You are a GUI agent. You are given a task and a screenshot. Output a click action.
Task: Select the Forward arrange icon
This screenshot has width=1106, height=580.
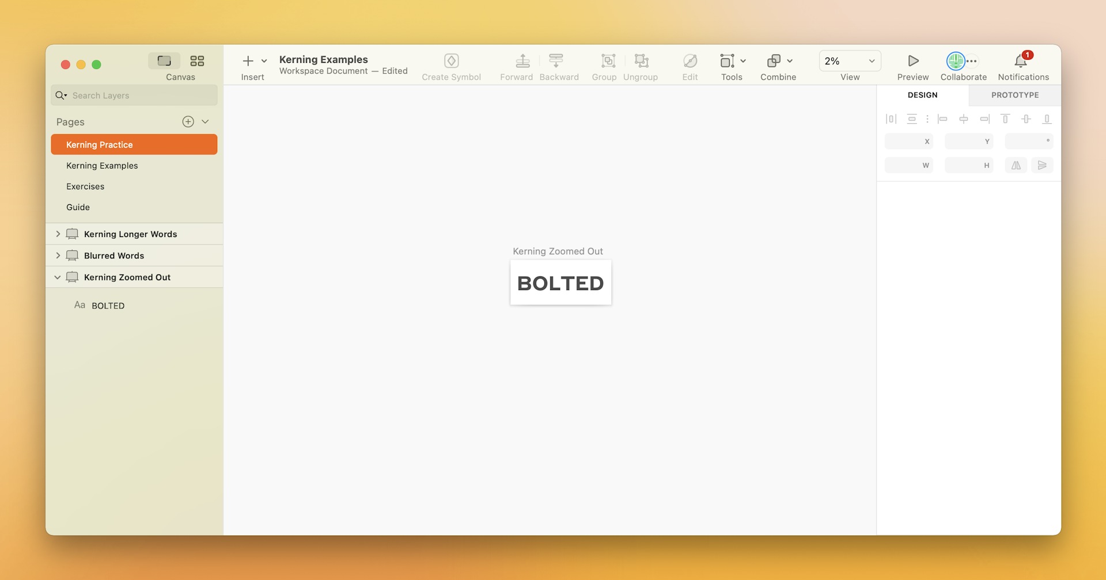[x=522, y=60]
